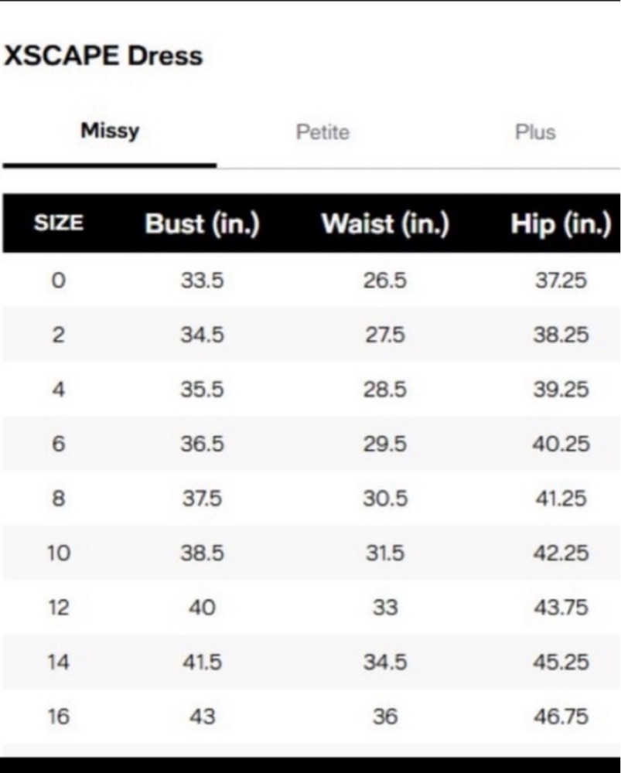Screen dimensions: 621x773
Task: Select the size 10 row label
Action: 59,553
